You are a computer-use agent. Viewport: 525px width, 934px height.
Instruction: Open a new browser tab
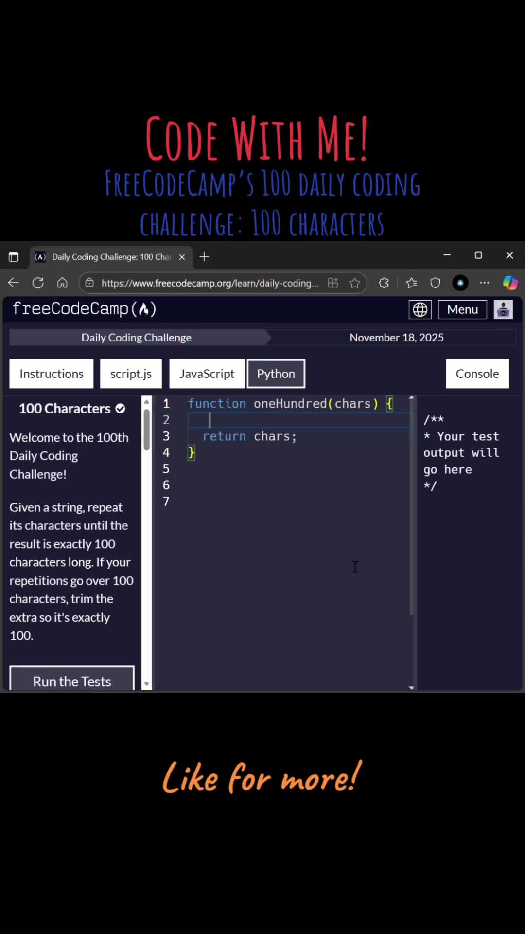click(205, 257)
